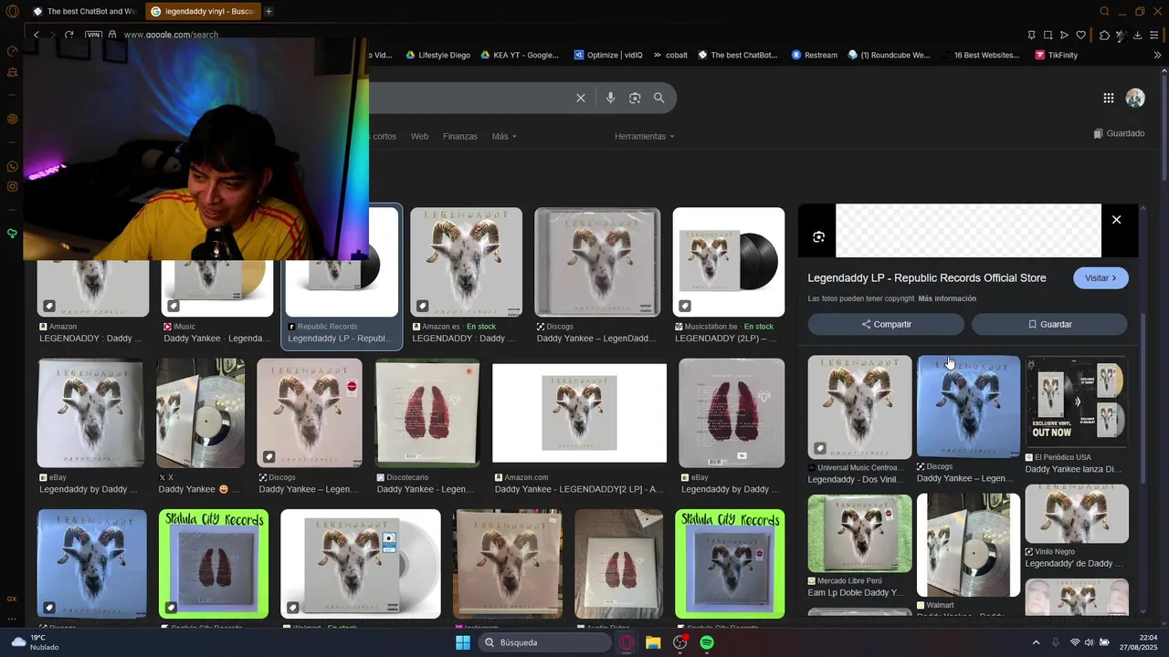Screen dimensions: 1169x657
Task: Expand the Más dropdown
Action: [504, 136]
